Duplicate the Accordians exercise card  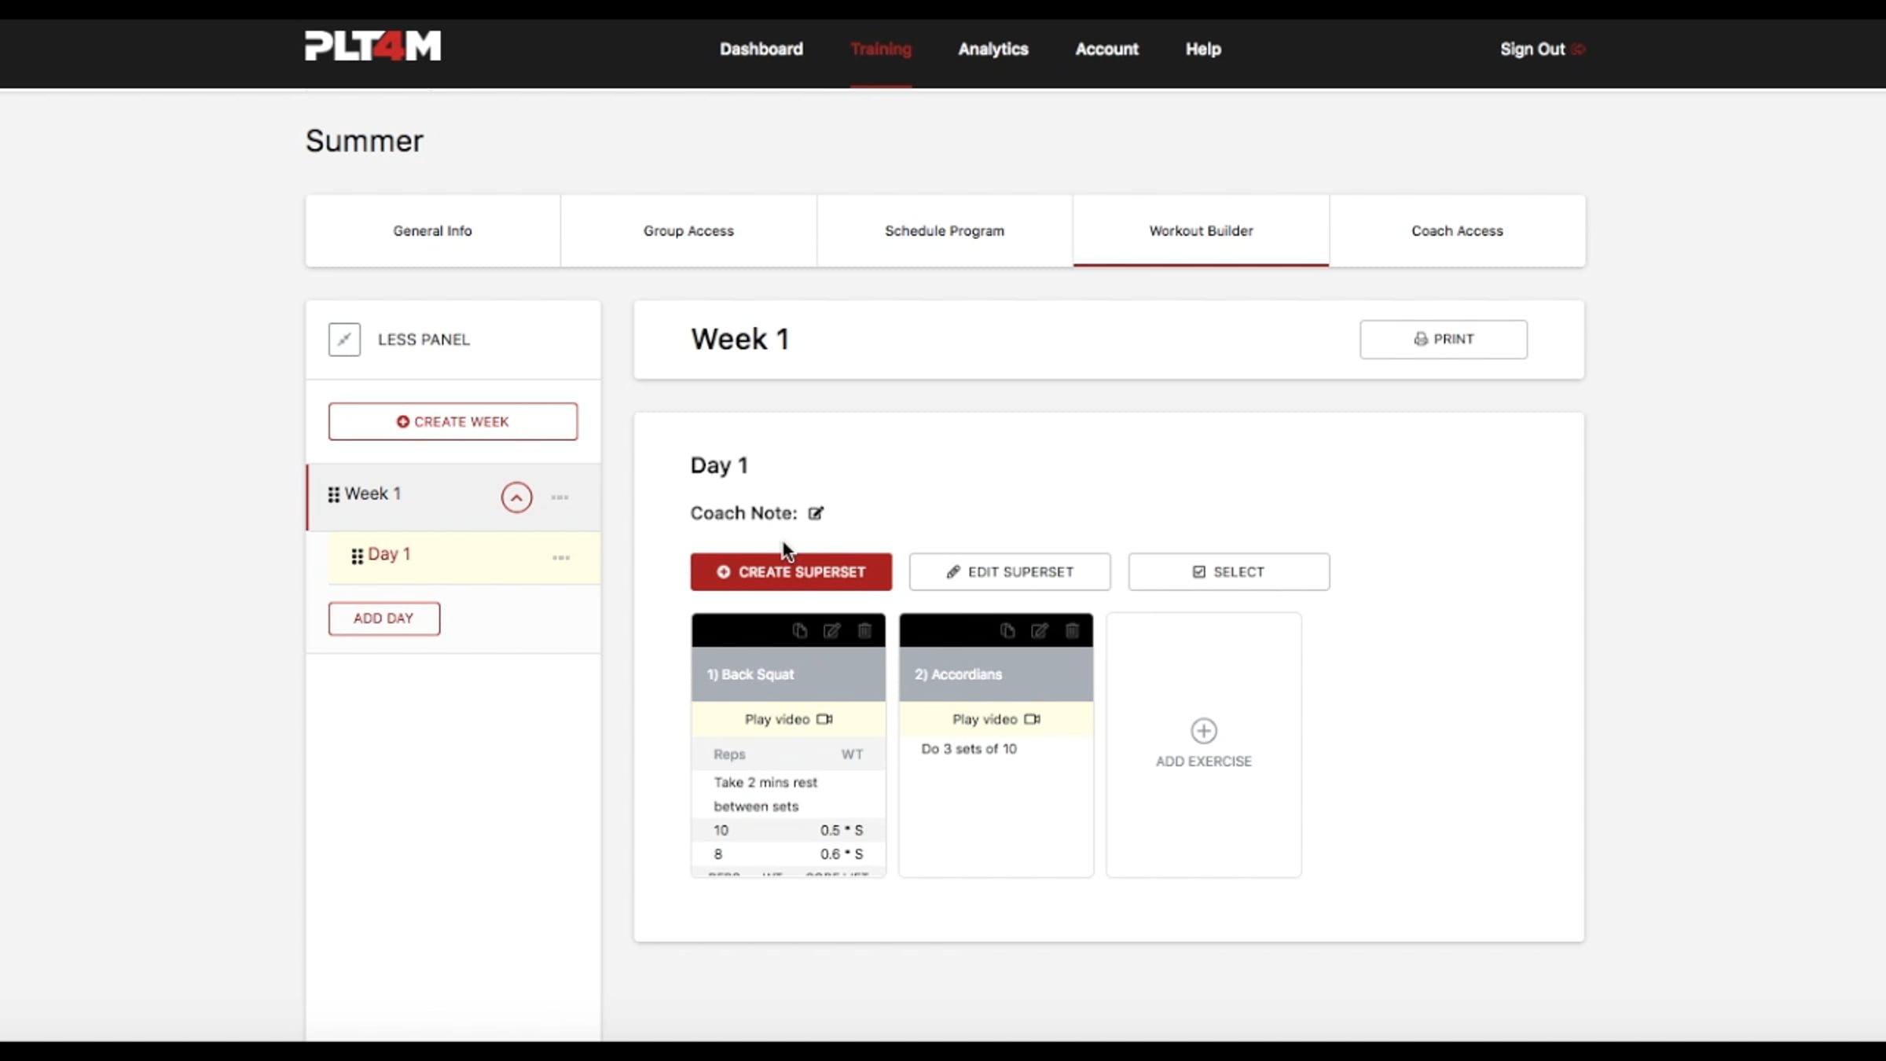point(1007,630)
